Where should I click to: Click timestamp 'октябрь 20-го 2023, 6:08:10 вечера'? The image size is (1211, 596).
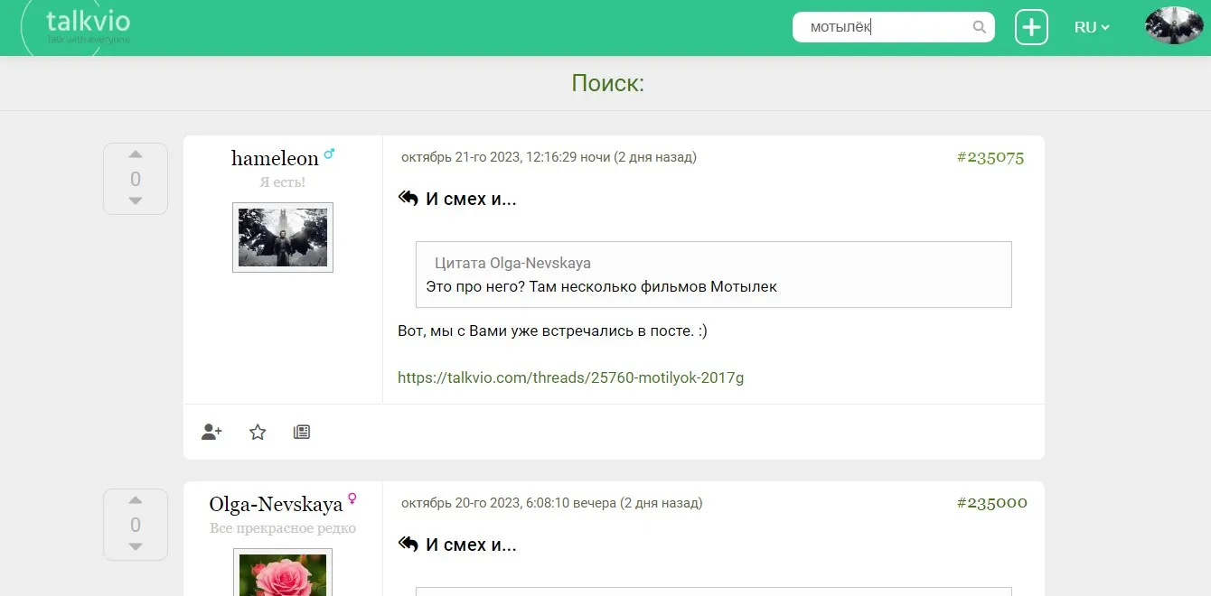[509, 503]
